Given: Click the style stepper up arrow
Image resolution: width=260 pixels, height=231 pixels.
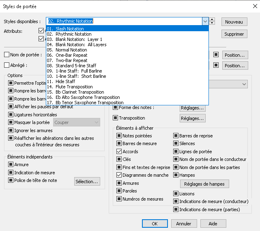Looking at the screenshot, I should (x=212, y=19).
